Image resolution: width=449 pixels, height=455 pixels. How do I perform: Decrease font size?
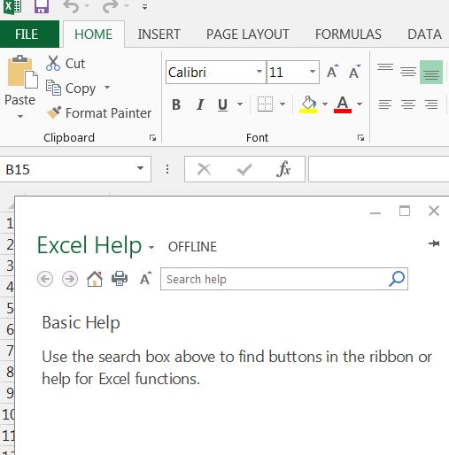coord(354,72)
